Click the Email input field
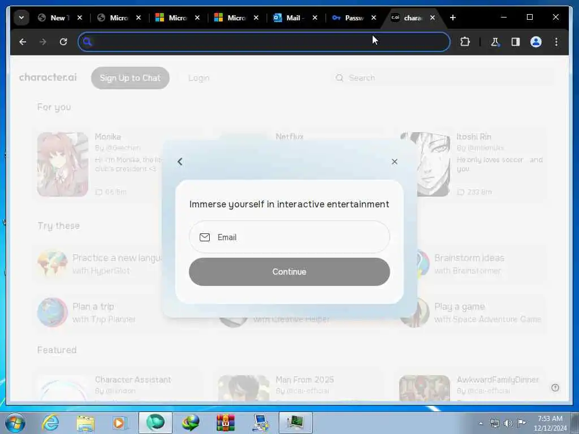 tap(289, 237)
